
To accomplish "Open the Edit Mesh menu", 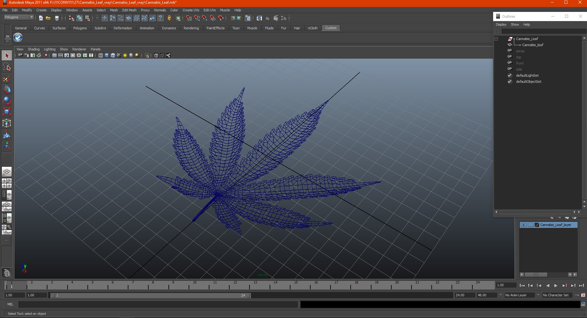I will coord(129,10).
